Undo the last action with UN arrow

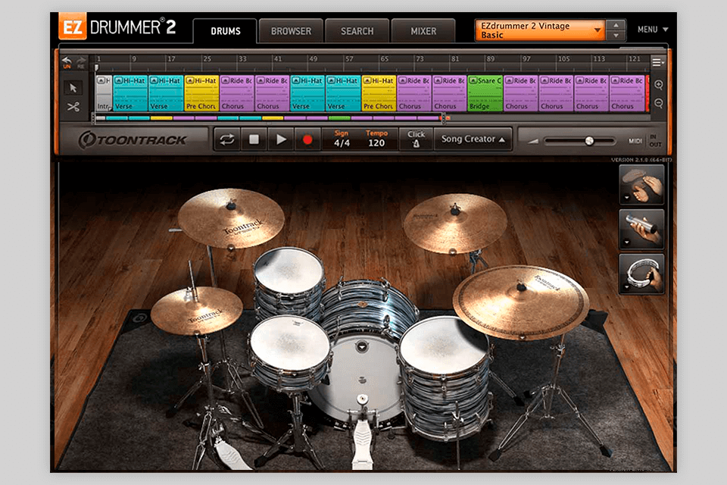67,62
